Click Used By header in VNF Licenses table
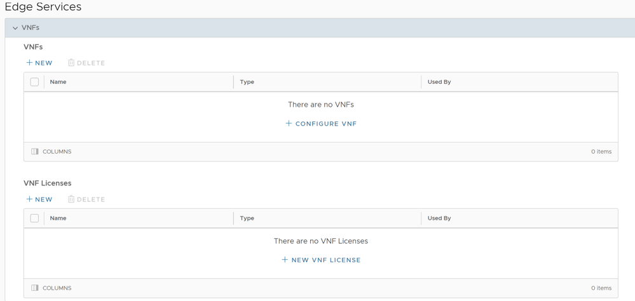 point(439,218)
